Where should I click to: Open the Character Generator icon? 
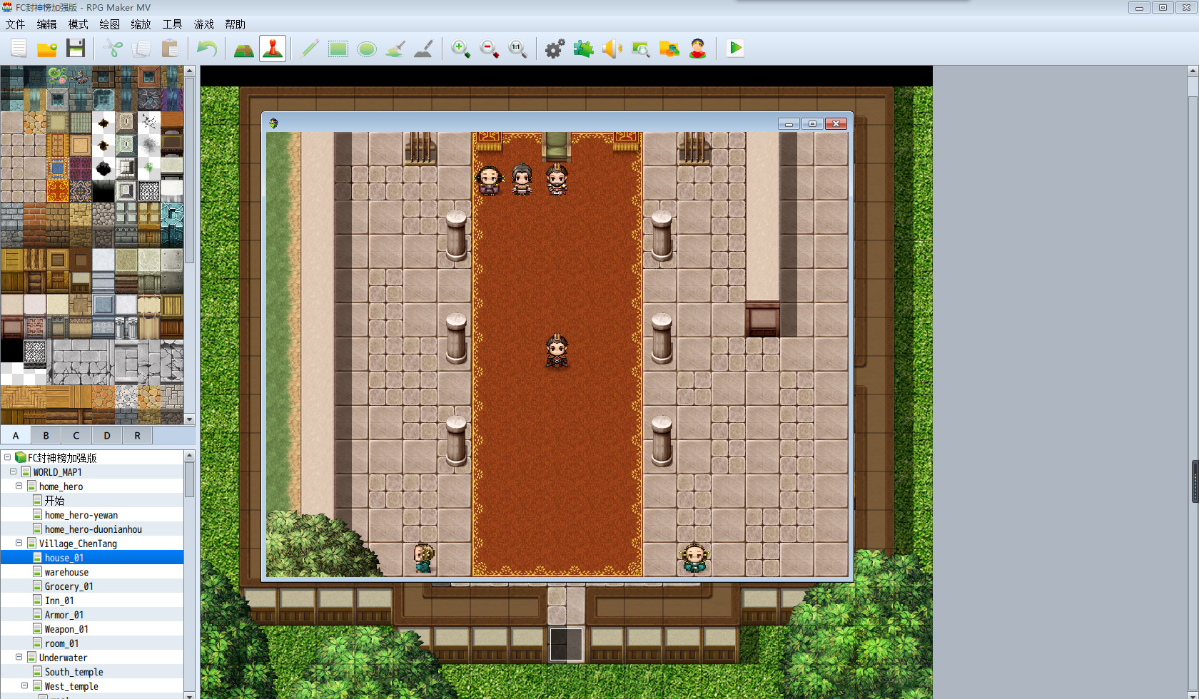point(698,49)
